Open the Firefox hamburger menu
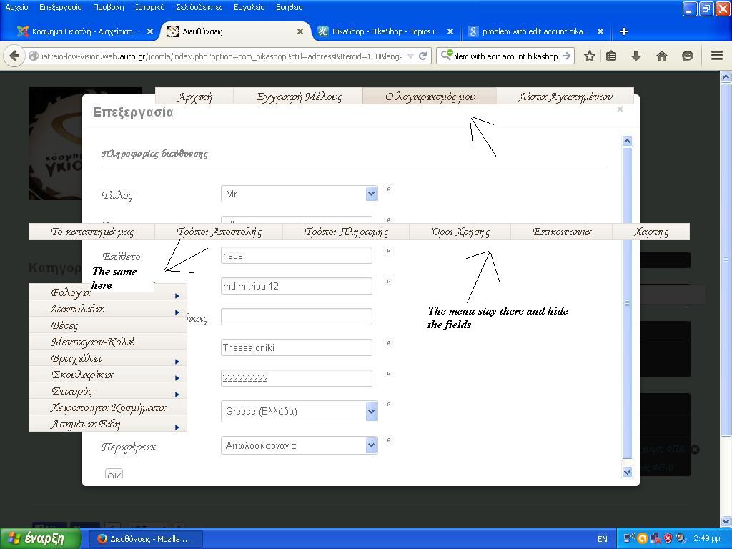The width and height of the screenshot is (732, 549). coord(717,56)
